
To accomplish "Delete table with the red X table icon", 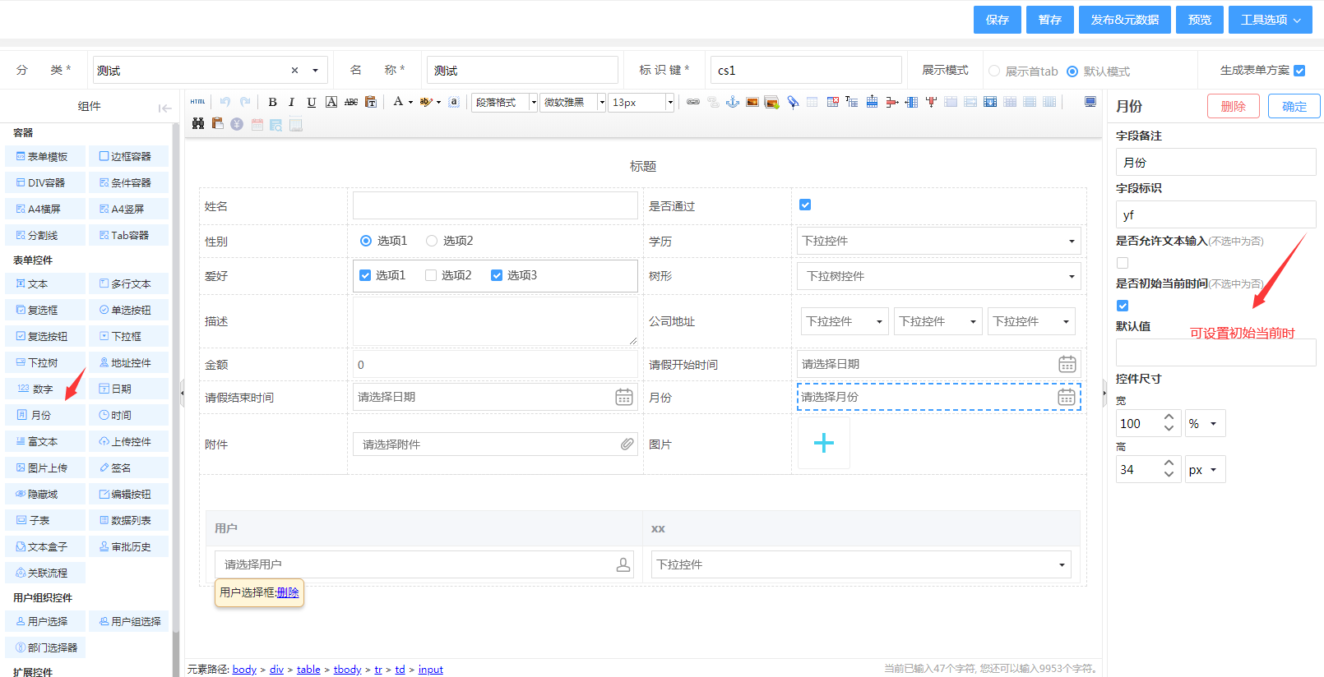I will [833, 102].
